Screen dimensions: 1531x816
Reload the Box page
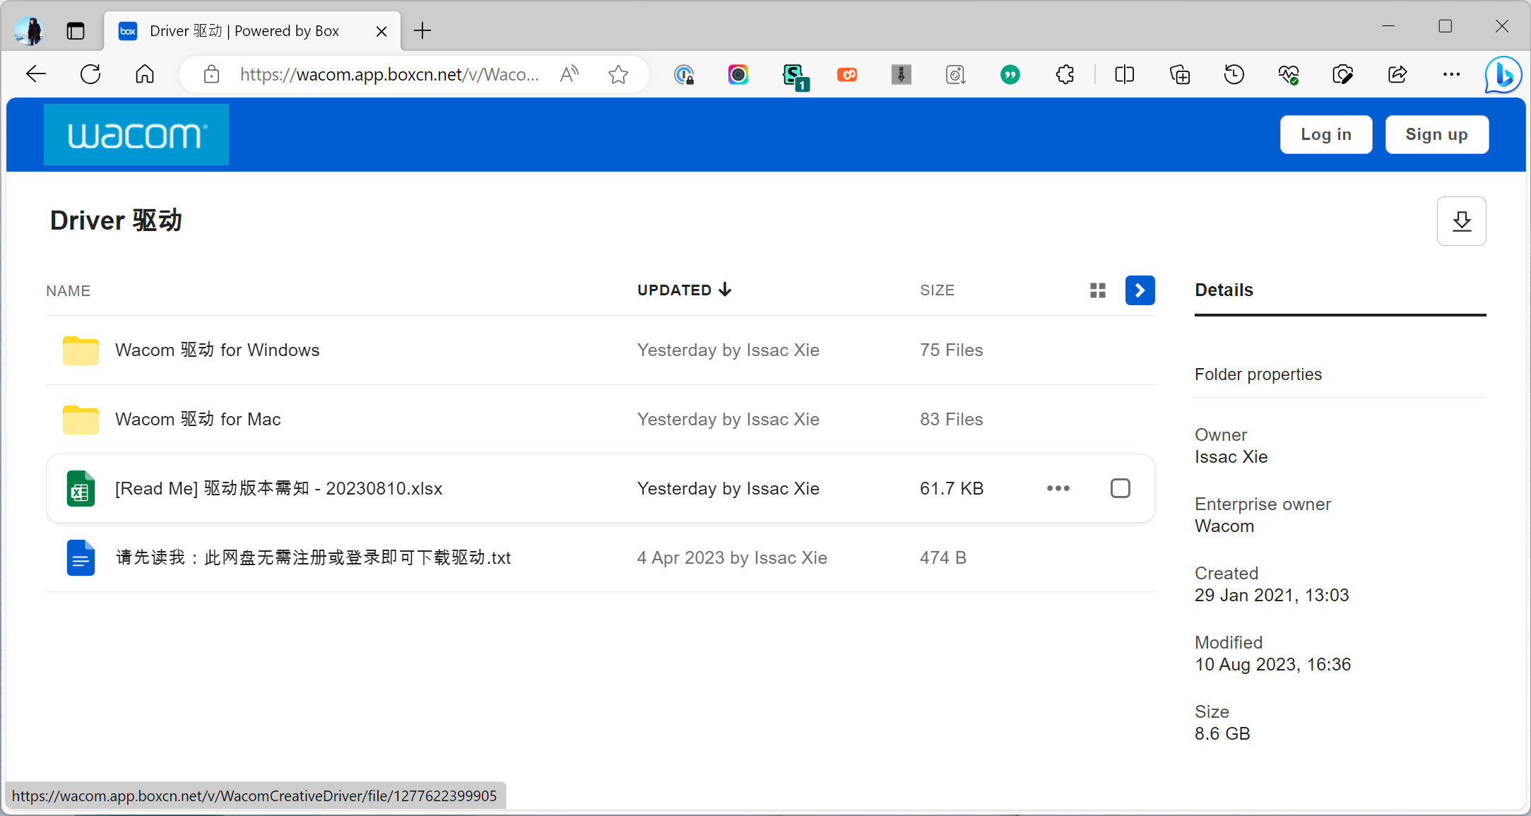[90, 74]
